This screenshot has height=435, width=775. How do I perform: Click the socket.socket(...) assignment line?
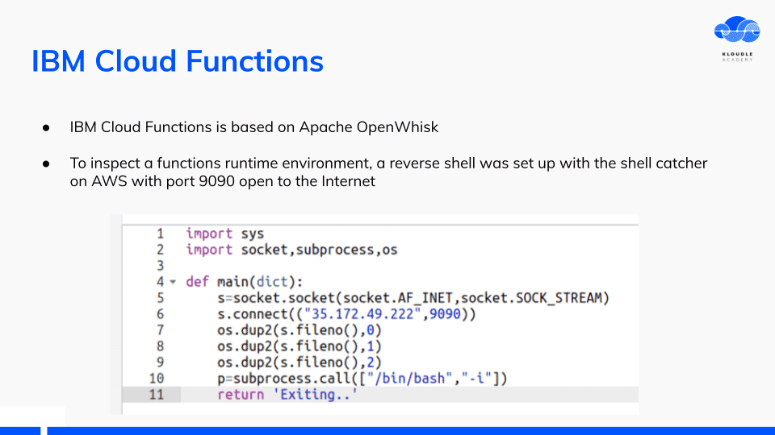413,298
